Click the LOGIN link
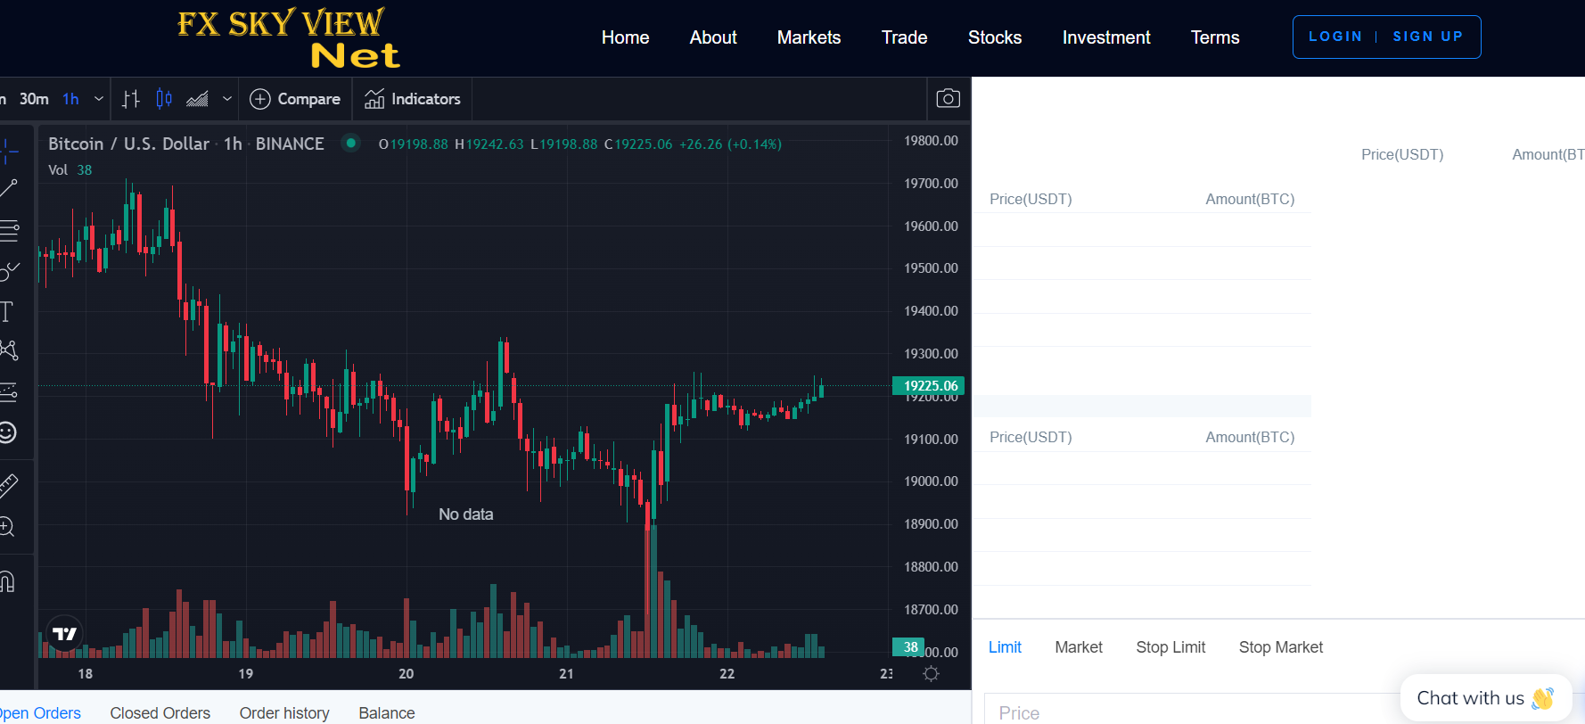 point(1335,37)
